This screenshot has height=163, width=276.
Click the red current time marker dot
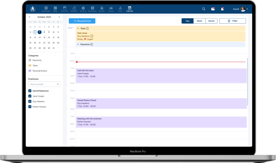pos(77,62)
